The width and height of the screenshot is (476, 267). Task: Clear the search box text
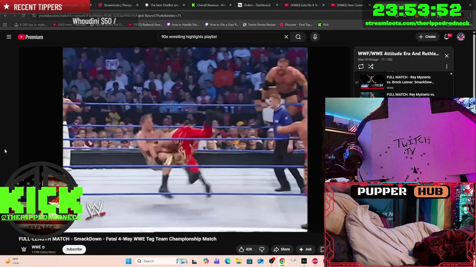click(286, 37)
